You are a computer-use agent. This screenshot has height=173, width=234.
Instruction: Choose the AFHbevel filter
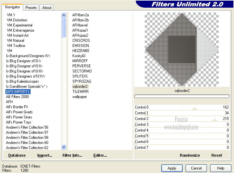[x=80, y=25]
